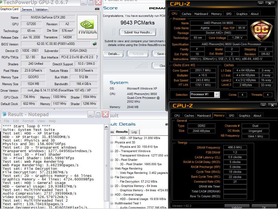Click the GPU name field GeForce GTX 280

[48, 17]
